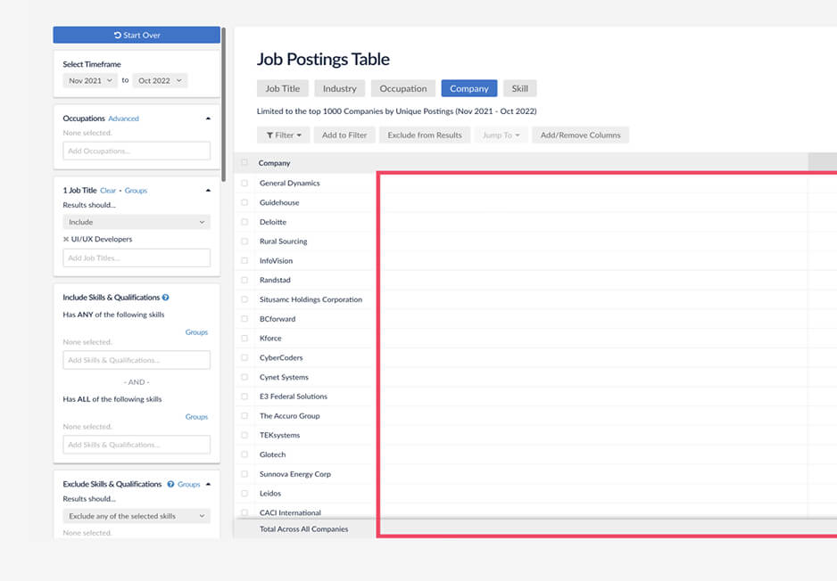Check the InfoVision row checkbox
This screenshot has height=581, width=837.
pos(244,261)
